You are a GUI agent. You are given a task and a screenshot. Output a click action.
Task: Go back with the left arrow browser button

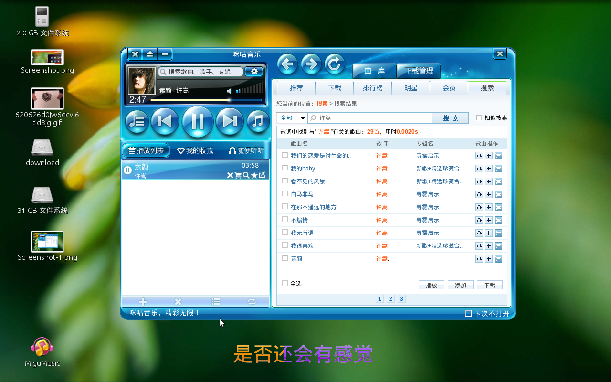(287, 64)
